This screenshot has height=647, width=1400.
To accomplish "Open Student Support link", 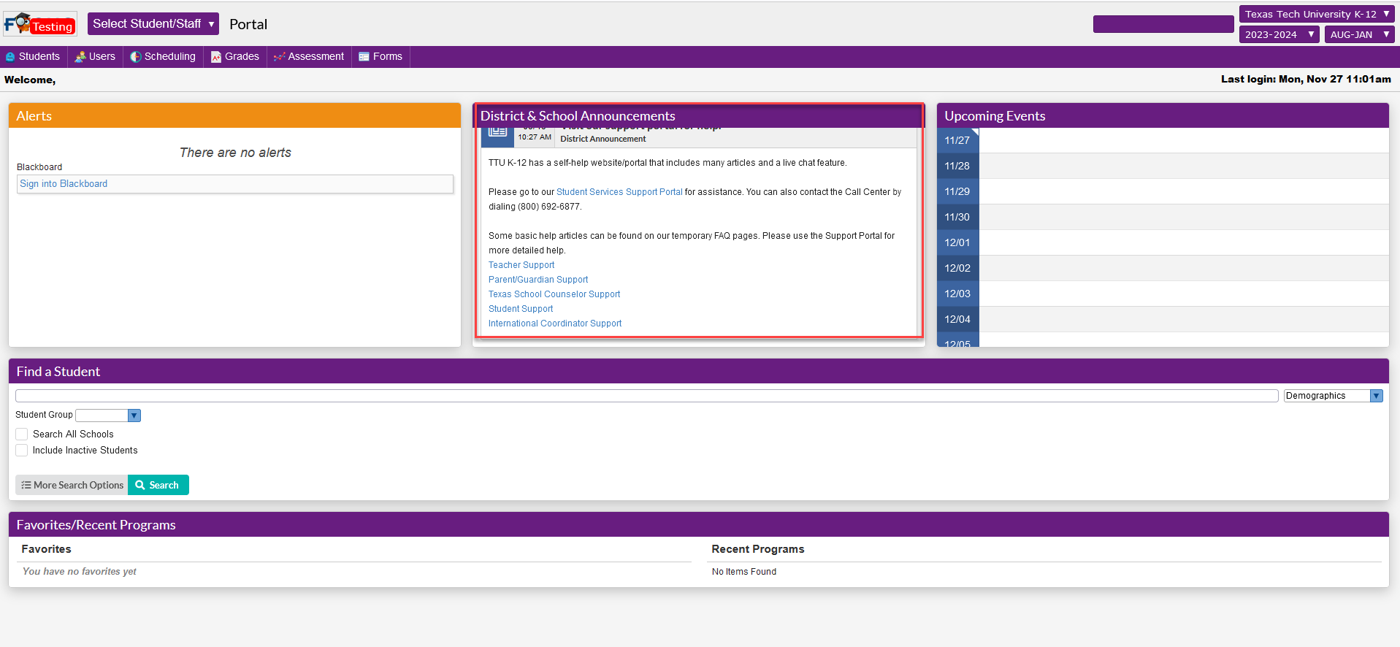I will coord(521,309).
